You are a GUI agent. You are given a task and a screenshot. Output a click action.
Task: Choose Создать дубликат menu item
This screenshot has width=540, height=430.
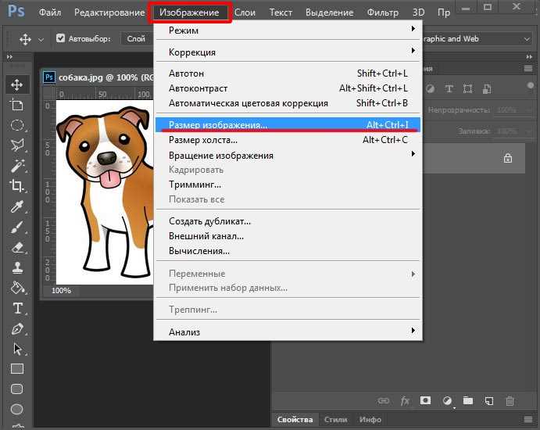click(288, 220)
